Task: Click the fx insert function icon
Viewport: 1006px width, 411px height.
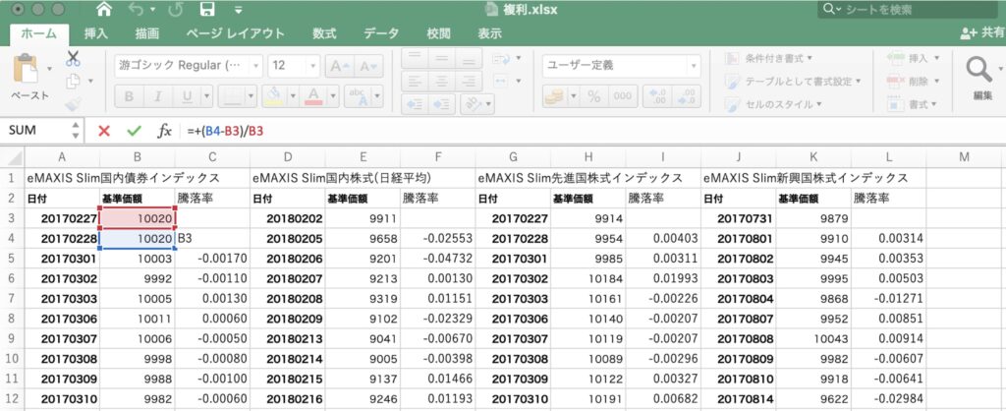Action: point(165,131)
